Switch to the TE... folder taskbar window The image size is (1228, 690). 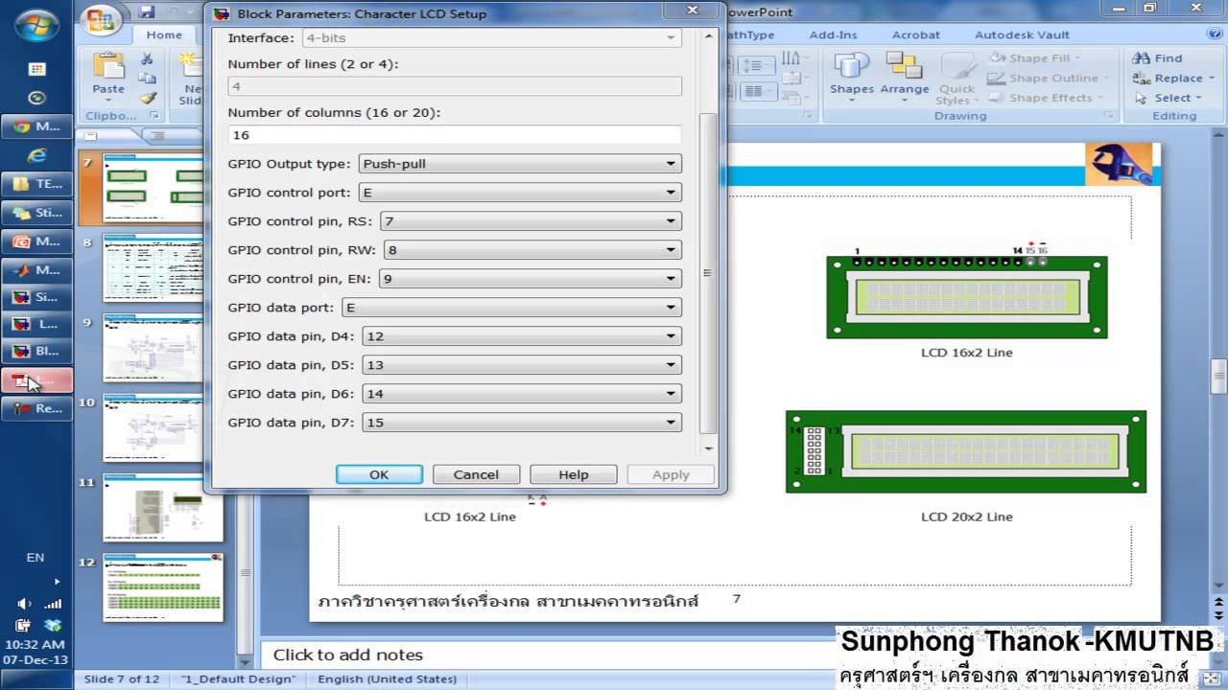point(37,184)
